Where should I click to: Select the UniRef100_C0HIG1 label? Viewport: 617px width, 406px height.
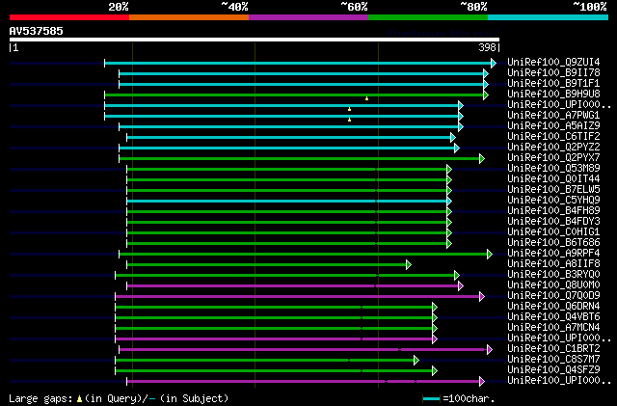click(553, 232)
